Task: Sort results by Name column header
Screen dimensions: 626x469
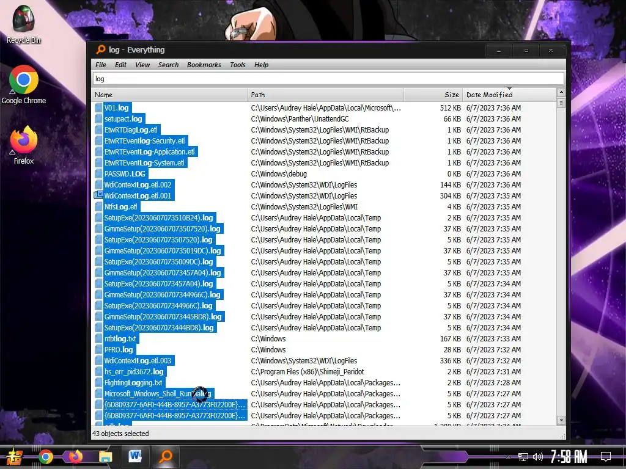Action: (x=169, y=95)
